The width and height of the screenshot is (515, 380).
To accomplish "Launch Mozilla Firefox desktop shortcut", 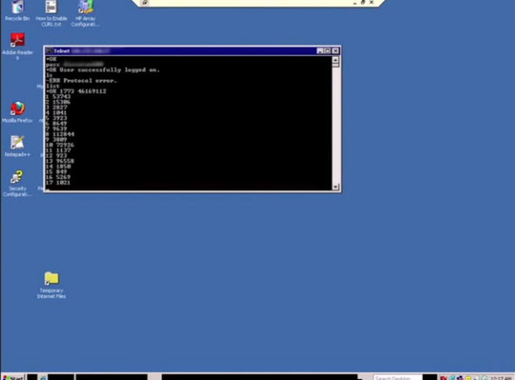I will pos(18,112).
